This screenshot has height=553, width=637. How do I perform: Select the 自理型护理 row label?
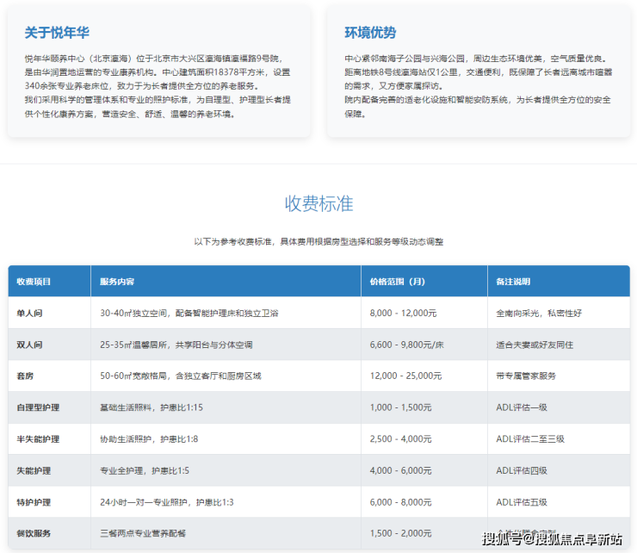[x=38, y=407]
